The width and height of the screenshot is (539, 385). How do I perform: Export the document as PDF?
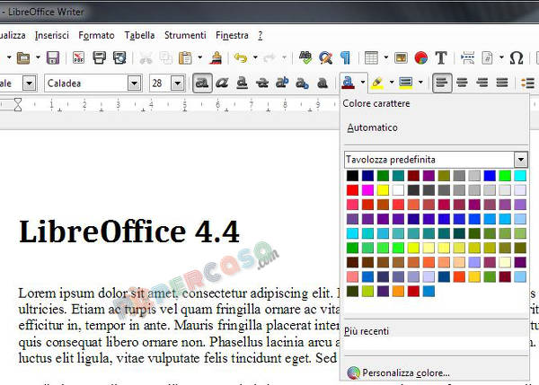pyautogui.click(x=78, y=57)
